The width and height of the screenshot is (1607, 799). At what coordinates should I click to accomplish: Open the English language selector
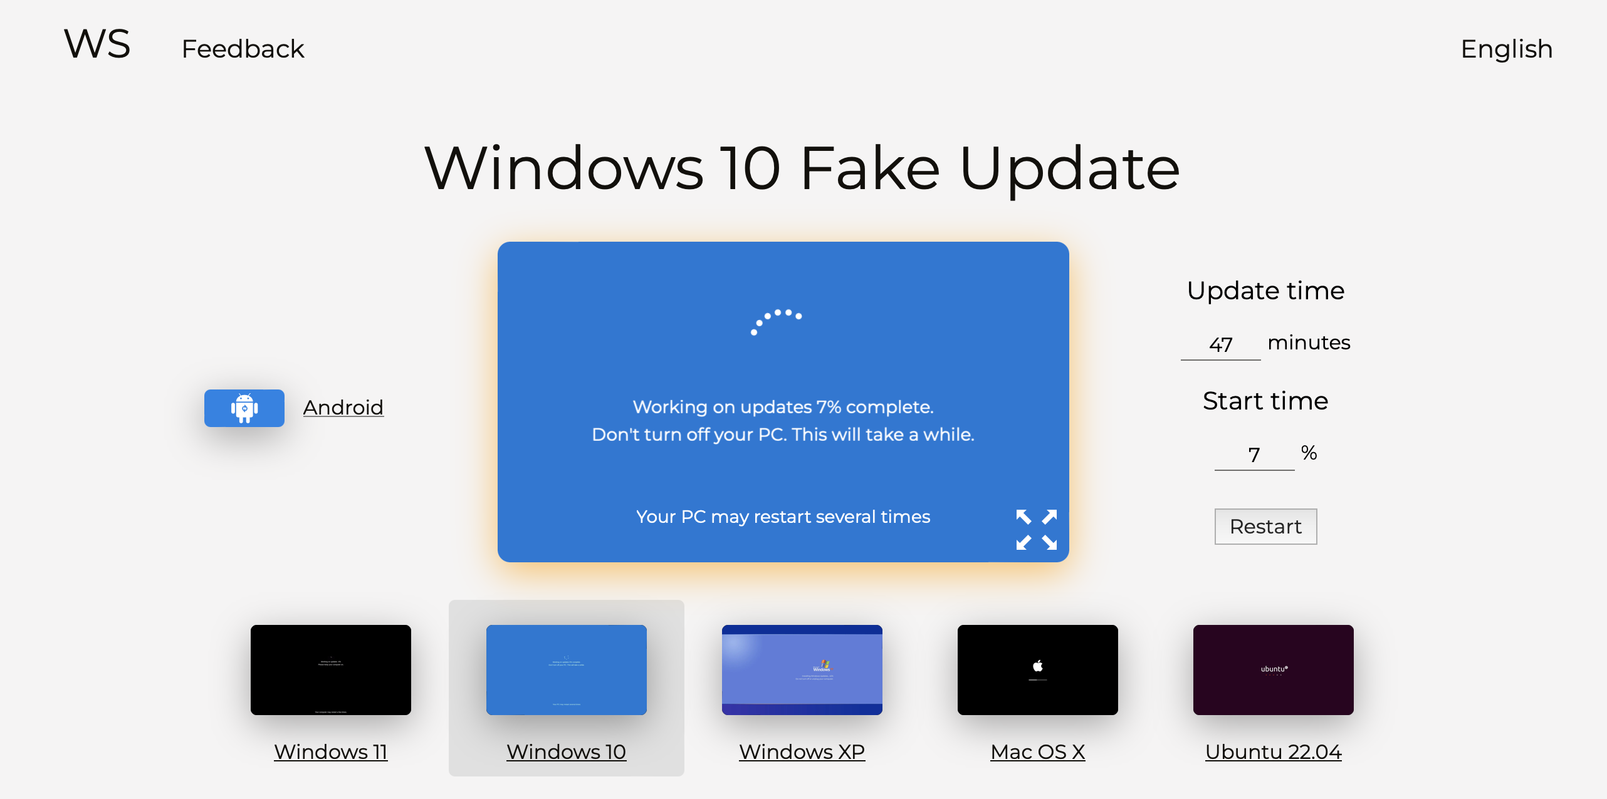pyautogui.click(x=1506, y=49)
